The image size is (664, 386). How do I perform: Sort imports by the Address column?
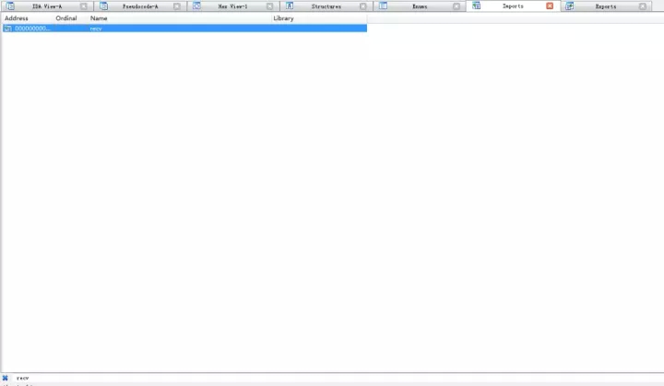pos(17,18)
